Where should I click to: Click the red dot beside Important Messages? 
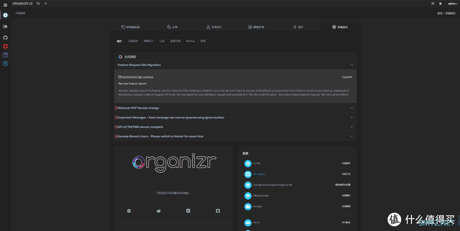[116, 118]
